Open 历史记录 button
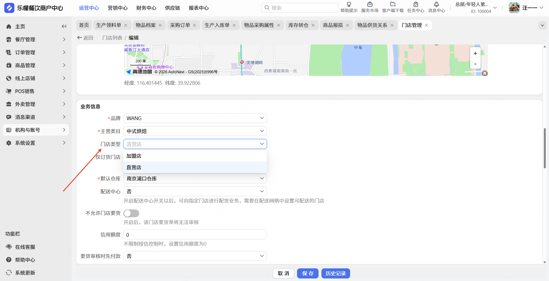This screenshot has height=281, width=549. click(x=335, y=274)
